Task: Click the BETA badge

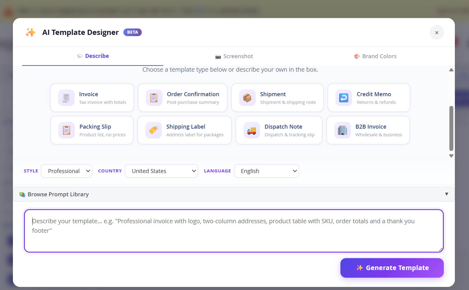Action: point(133,32)
